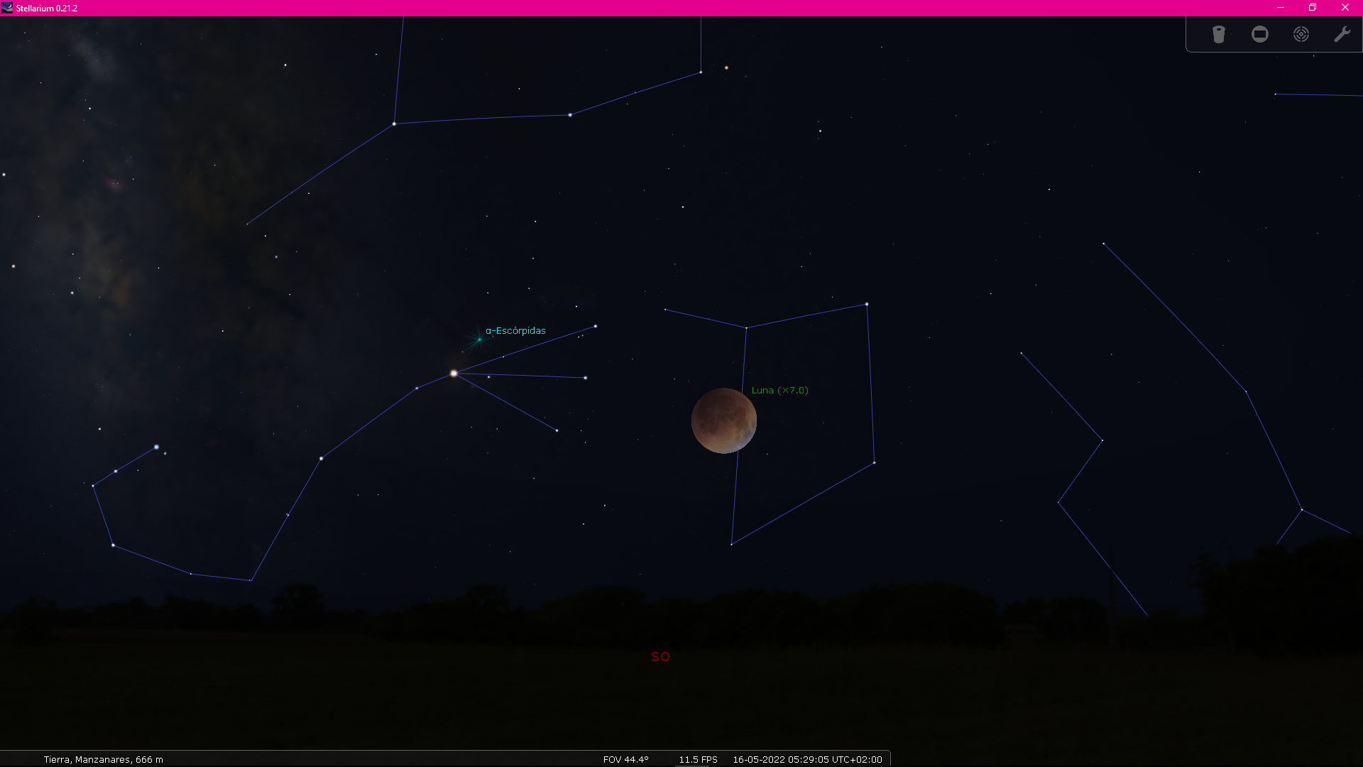The width and height of the screenshot is (1363, 767).
Task: Open Oculars configuration wrench icon
Action: click(1342, 34)
